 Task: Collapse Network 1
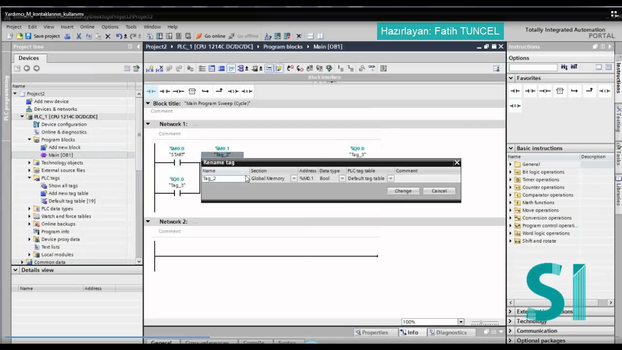tap(148, 124)
